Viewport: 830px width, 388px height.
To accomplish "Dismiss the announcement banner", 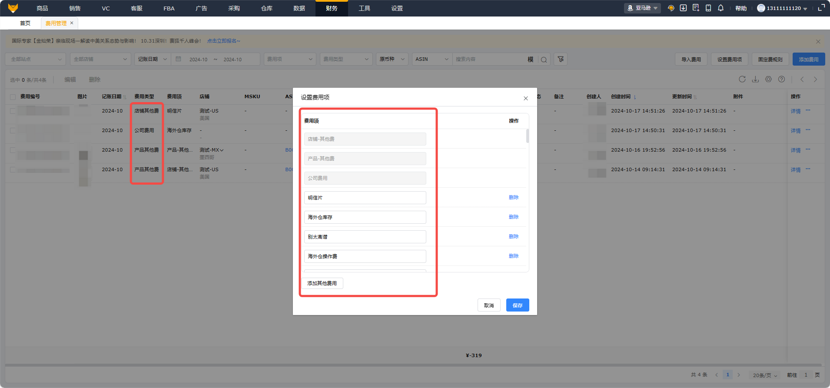I will click(x=818, y=42).
